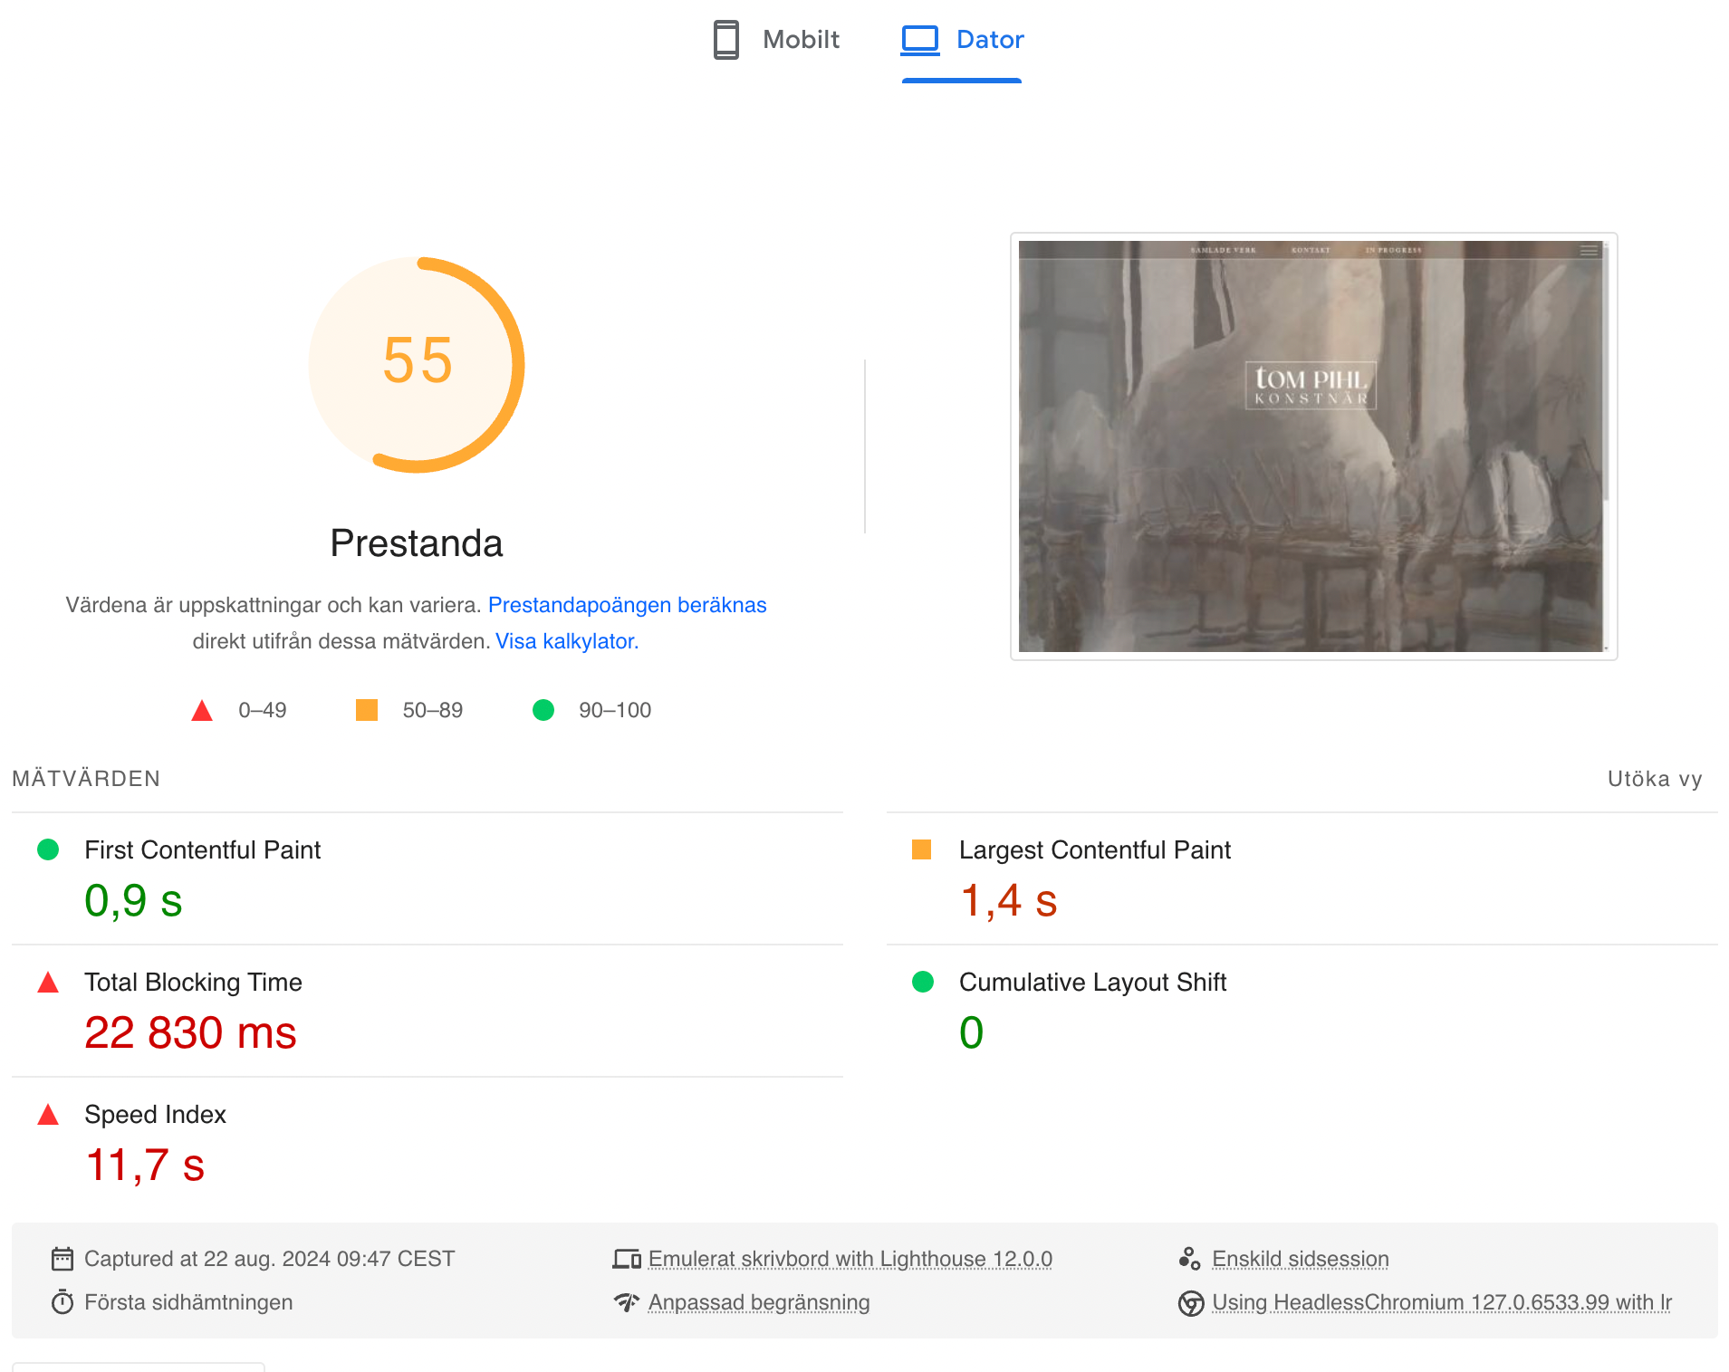Open Anpassad begränsning details
The image size is (1729, 1372).
coord(758,1302)
